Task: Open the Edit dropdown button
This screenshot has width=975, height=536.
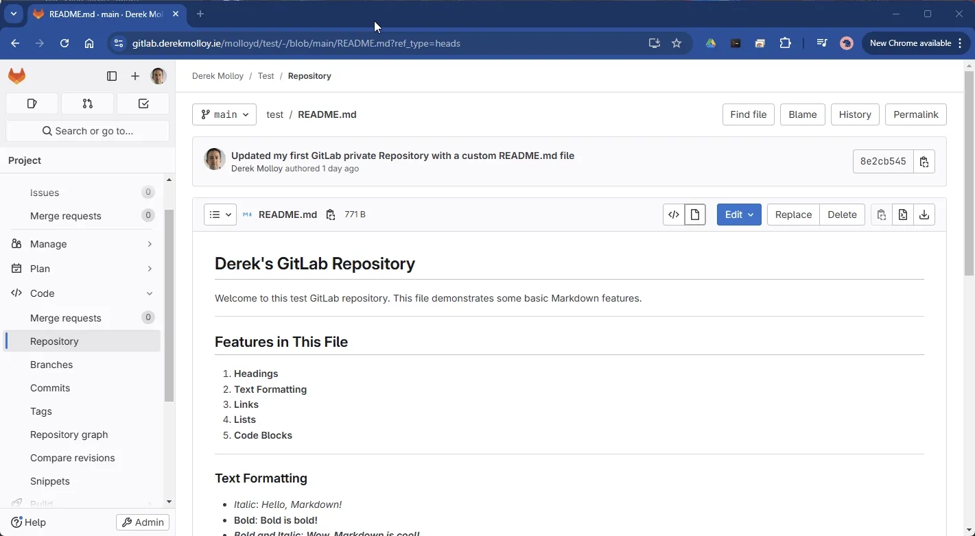Action: click(x=739, y=215)
